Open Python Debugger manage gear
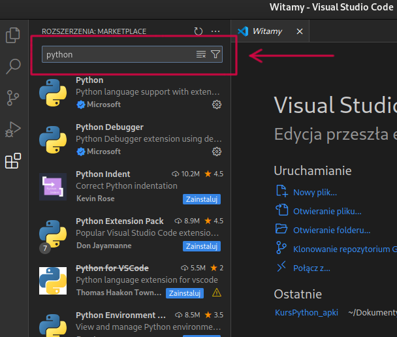Viewport: 397px width, 337px height. coord(217,152)
